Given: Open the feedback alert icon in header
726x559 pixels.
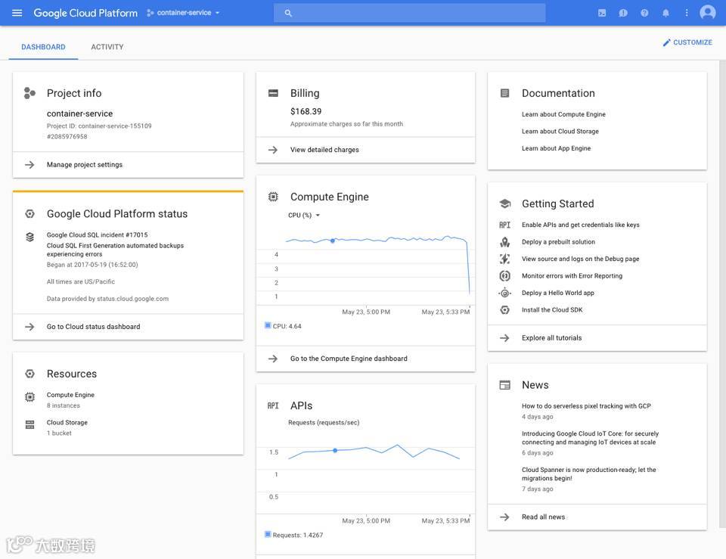Looking at the screenshot, I should click(623, 13).
